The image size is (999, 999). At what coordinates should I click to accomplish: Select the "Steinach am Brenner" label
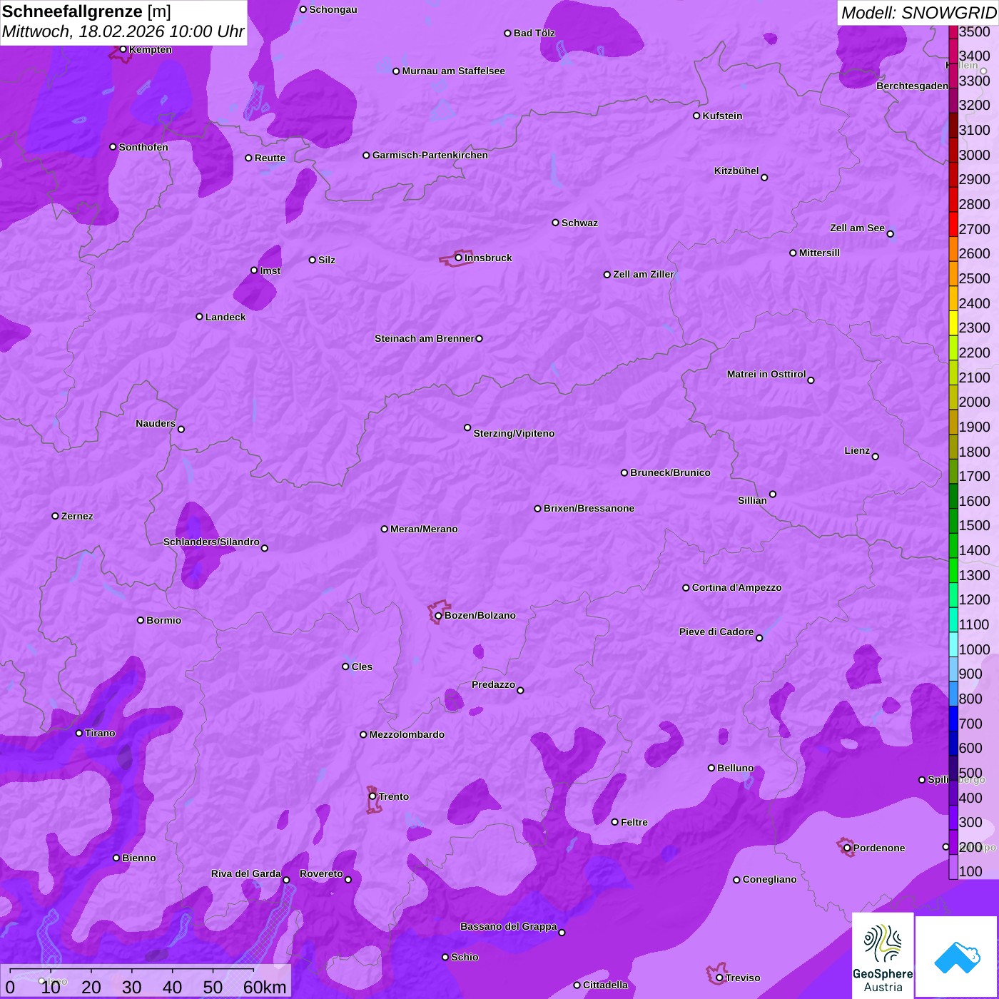click(x=425, y=338)
